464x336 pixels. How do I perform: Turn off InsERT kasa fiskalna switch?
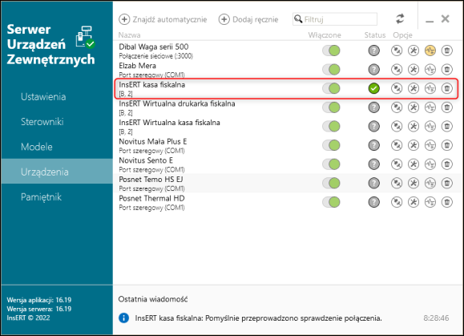[331, 88]
